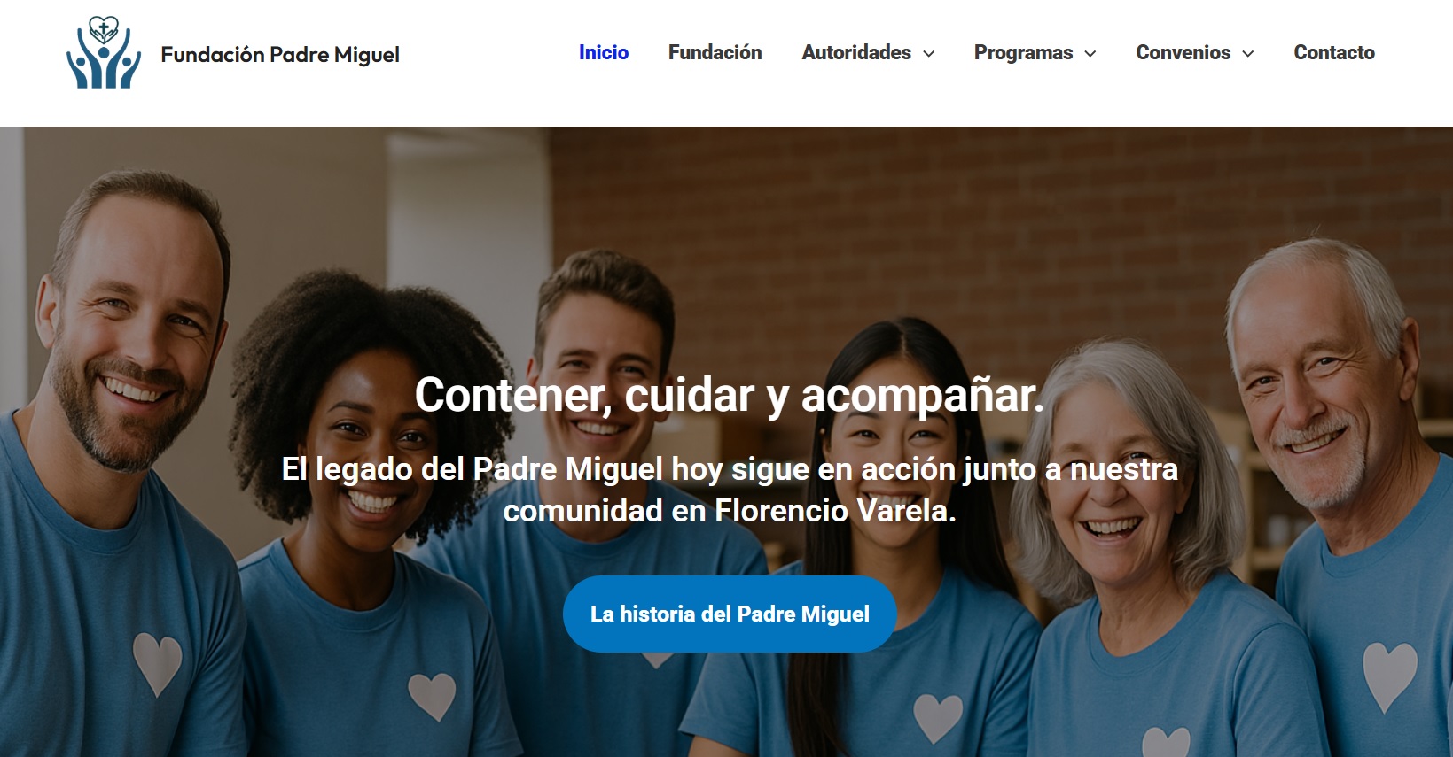Click the hands-and-heart foundation logo icon
This screenshot has width=1453, height=757.
pyautogui.click(x=104, y=53)
